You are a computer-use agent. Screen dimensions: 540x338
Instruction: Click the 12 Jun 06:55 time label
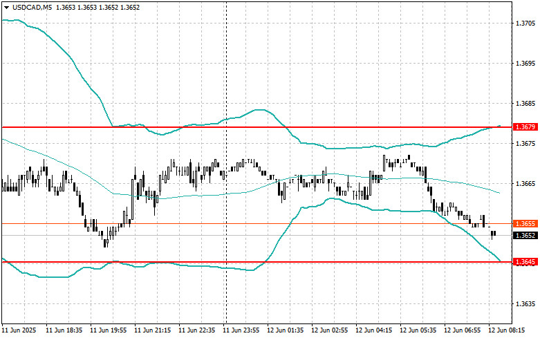[462, 330]
